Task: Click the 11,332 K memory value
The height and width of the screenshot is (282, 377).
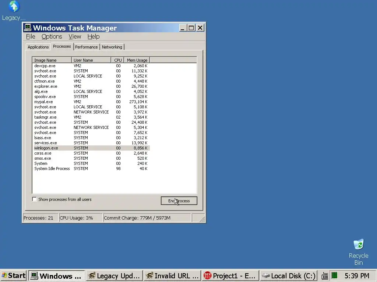Action: [140, 71]
